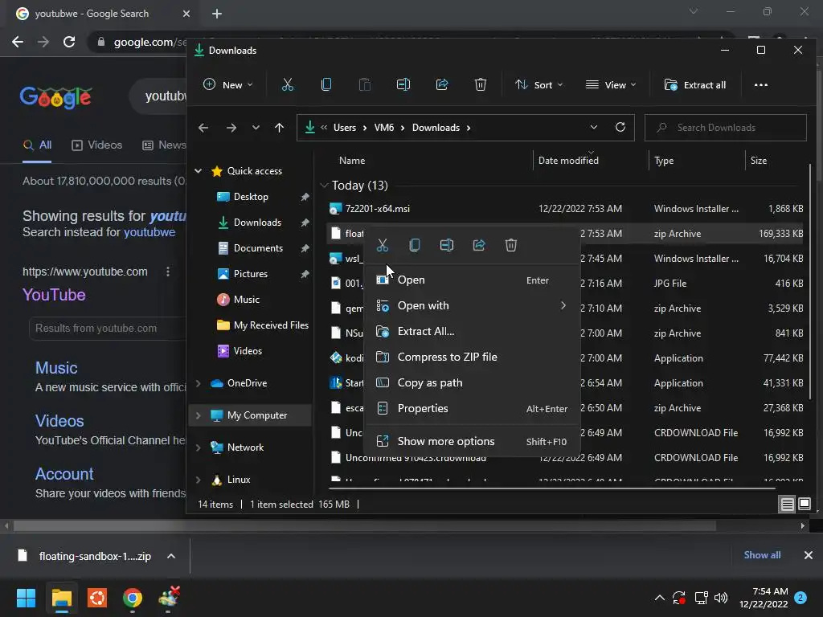Click the Cut icon in the context menu

(x=383, y=245)
